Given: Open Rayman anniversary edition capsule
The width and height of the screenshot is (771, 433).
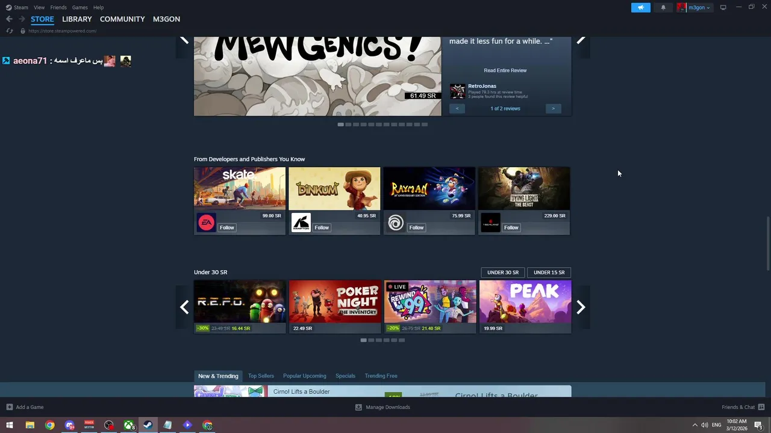Looking at the screenshot, I should tap(429, 188).
